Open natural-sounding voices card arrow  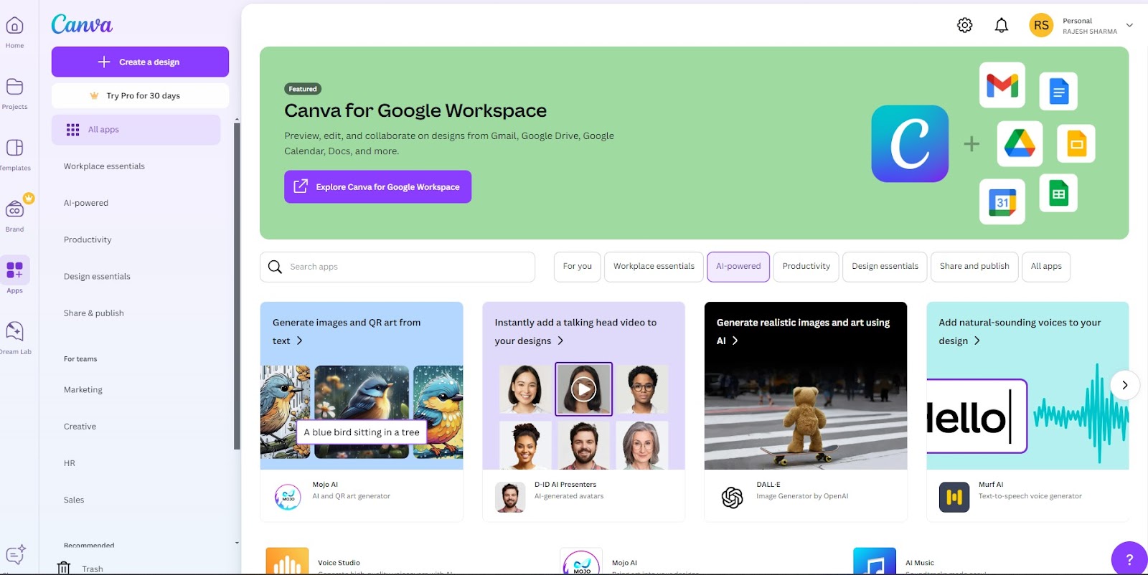977,341
